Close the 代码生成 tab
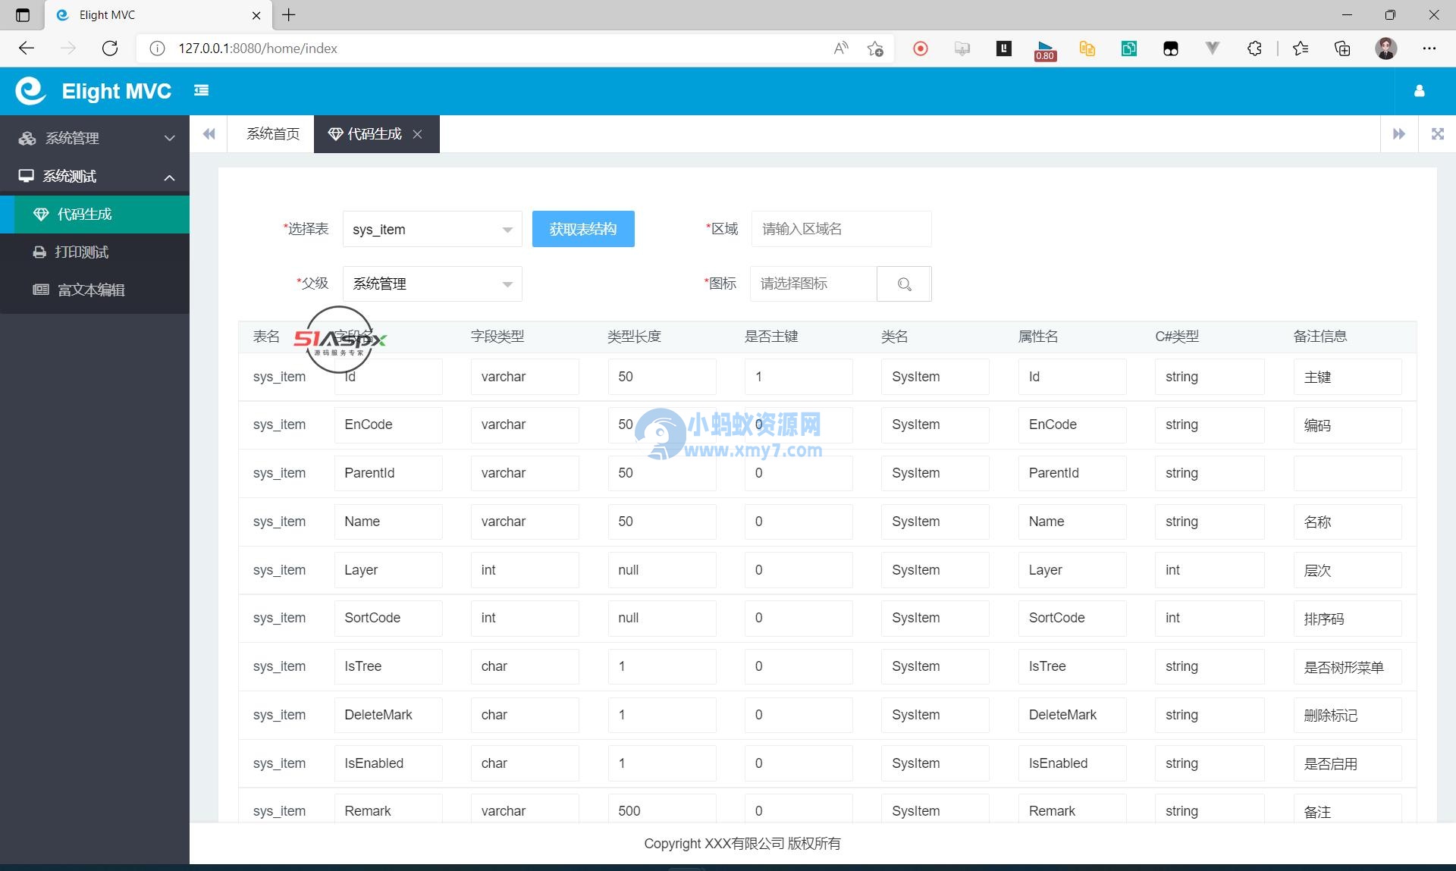The height and width of the screenshot is (871, 1456). pos(417,134)
